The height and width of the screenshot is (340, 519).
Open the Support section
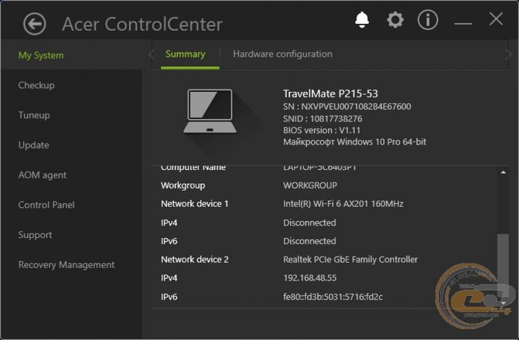35,235
